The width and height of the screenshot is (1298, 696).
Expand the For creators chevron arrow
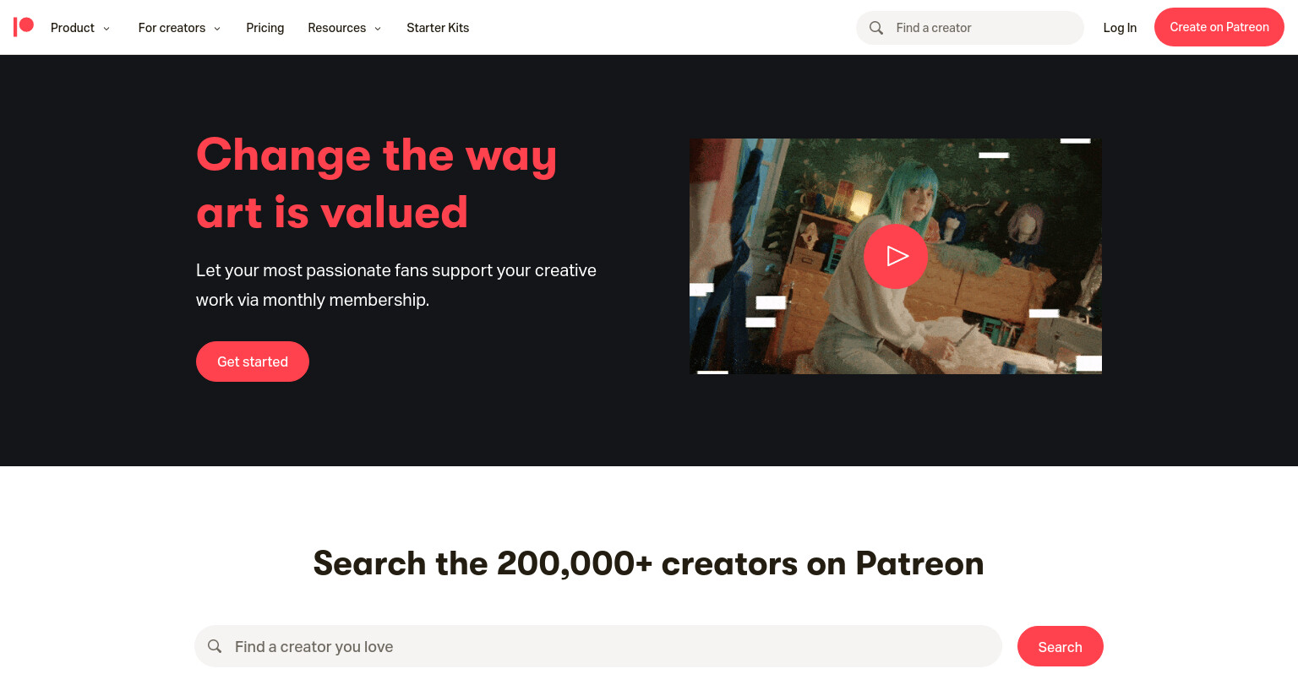(x=217, y=29)
